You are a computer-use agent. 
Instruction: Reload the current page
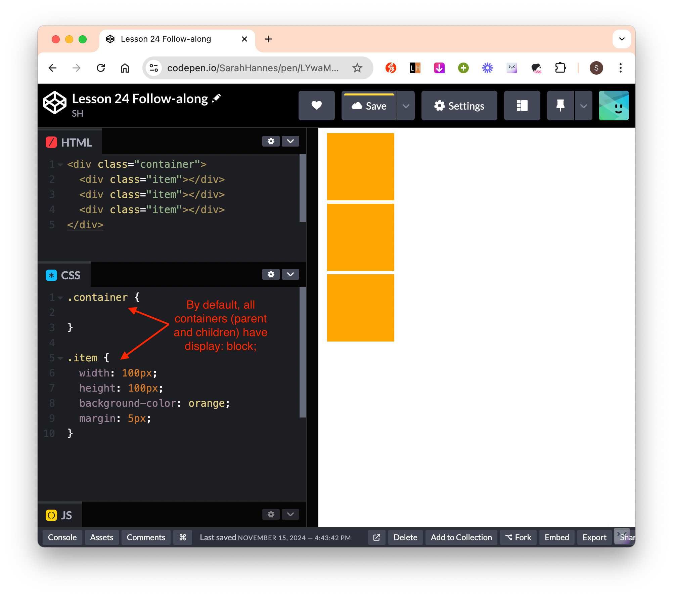101,68
